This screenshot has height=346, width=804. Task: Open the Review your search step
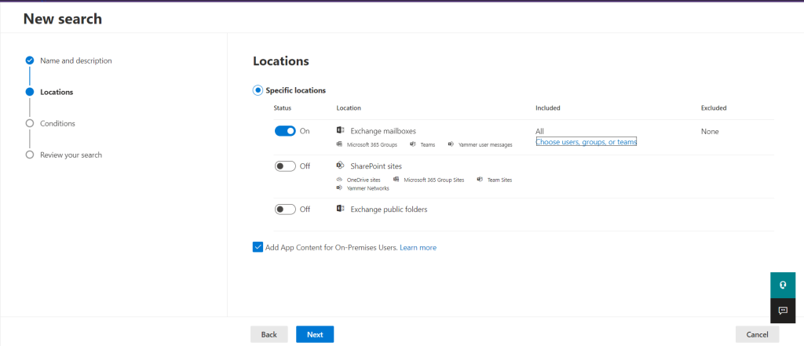point(71,155)
